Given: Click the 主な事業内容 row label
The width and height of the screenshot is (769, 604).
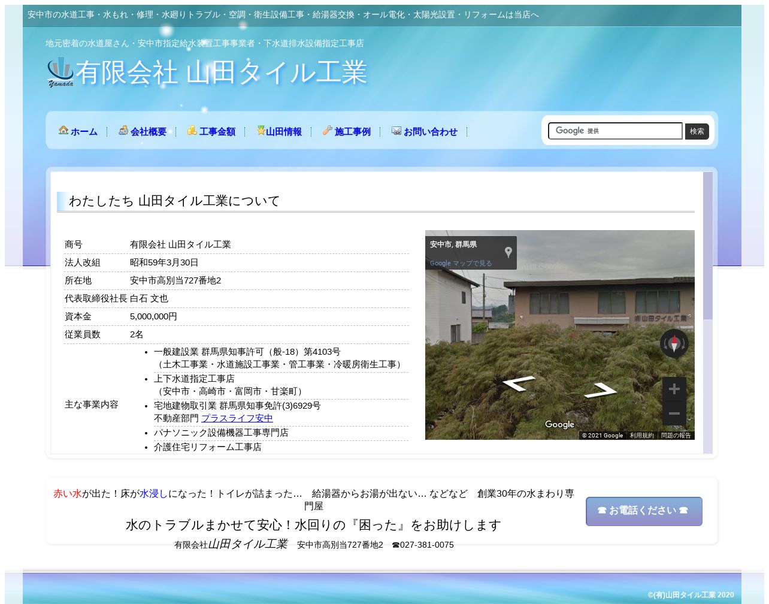Looking at the screenshot, I should [92, 404].
